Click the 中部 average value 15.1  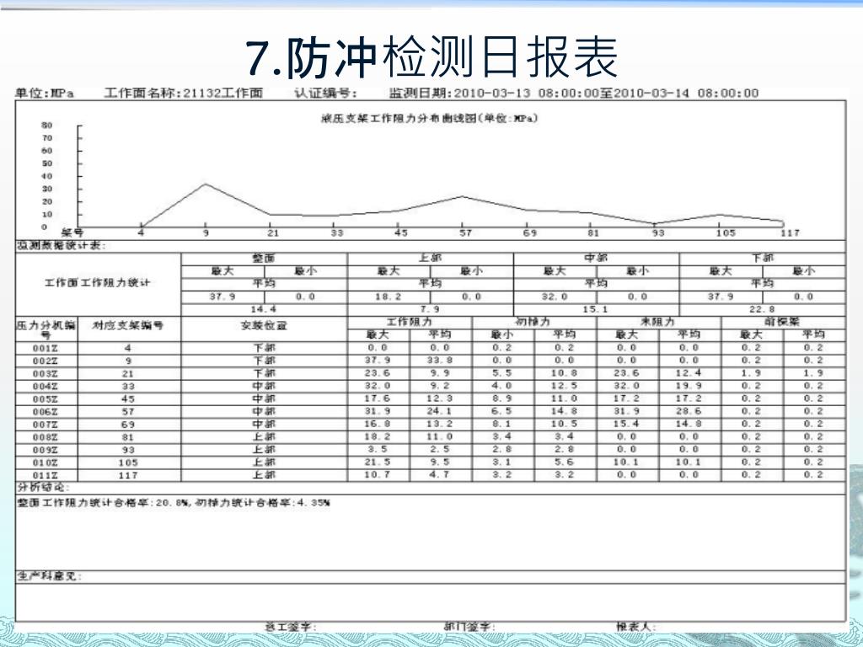[x=596, y=309]
